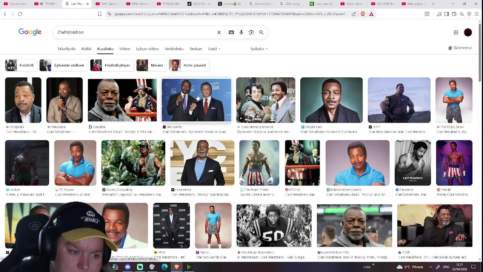
Task: Expand the Työkalut tools dropdown
Action: 259,49
